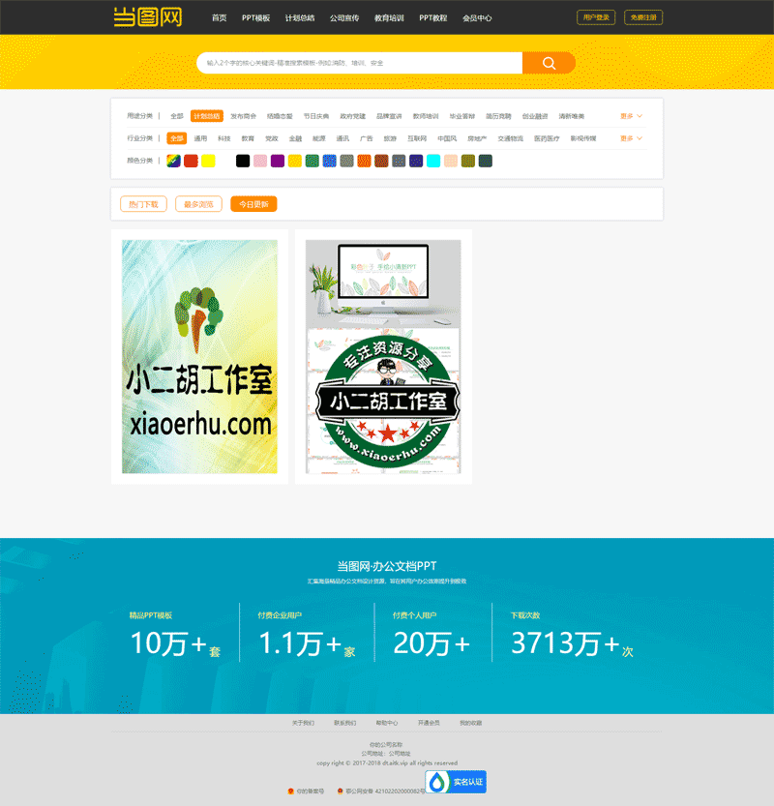774x806 pixels.
Task: Open the 小二胡工作室 template thumbnail
Action: [x=198, y=358]
